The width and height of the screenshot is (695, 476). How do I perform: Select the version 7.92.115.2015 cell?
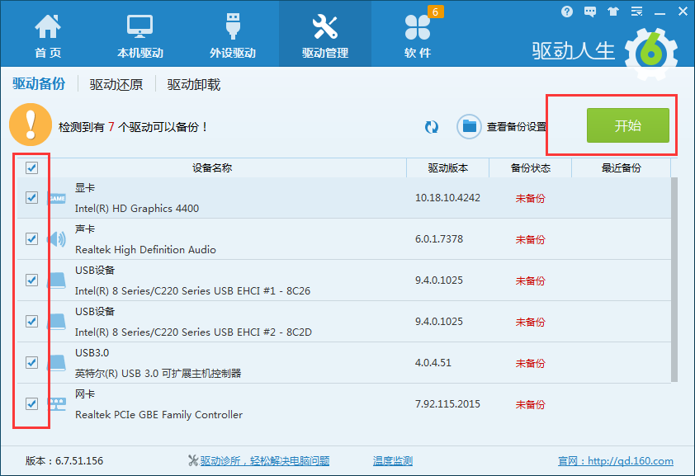[447, 404]
